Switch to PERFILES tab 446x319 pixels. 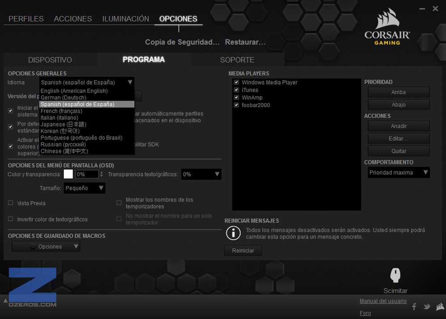click(x=26, y=19)
